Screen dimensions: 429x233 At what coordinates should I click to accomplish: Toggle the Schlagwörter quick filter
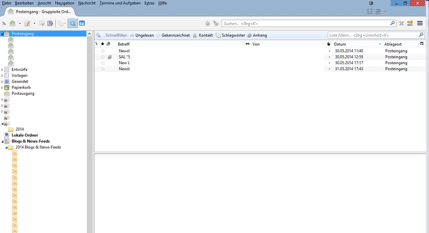pyautogui.click(x=230, y=35)
